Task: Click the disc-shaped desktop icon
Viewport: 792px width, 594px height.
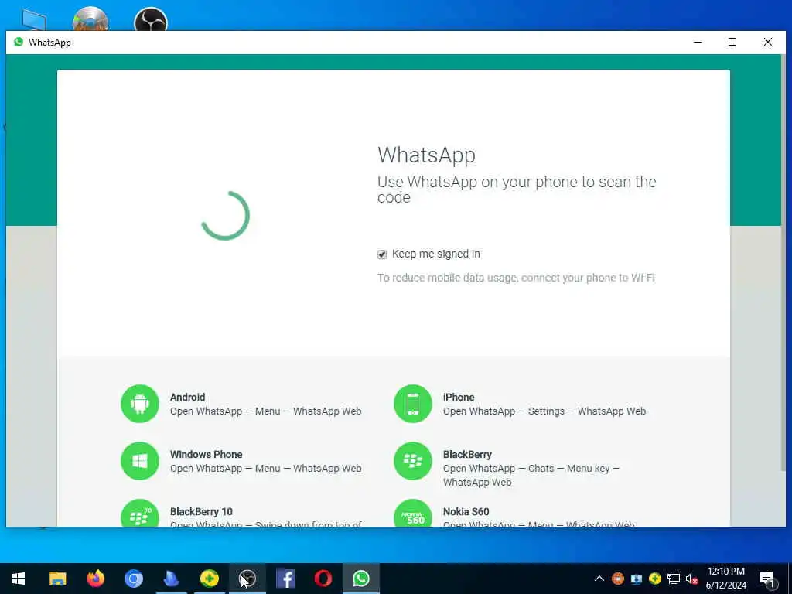Action: point(90,19)
